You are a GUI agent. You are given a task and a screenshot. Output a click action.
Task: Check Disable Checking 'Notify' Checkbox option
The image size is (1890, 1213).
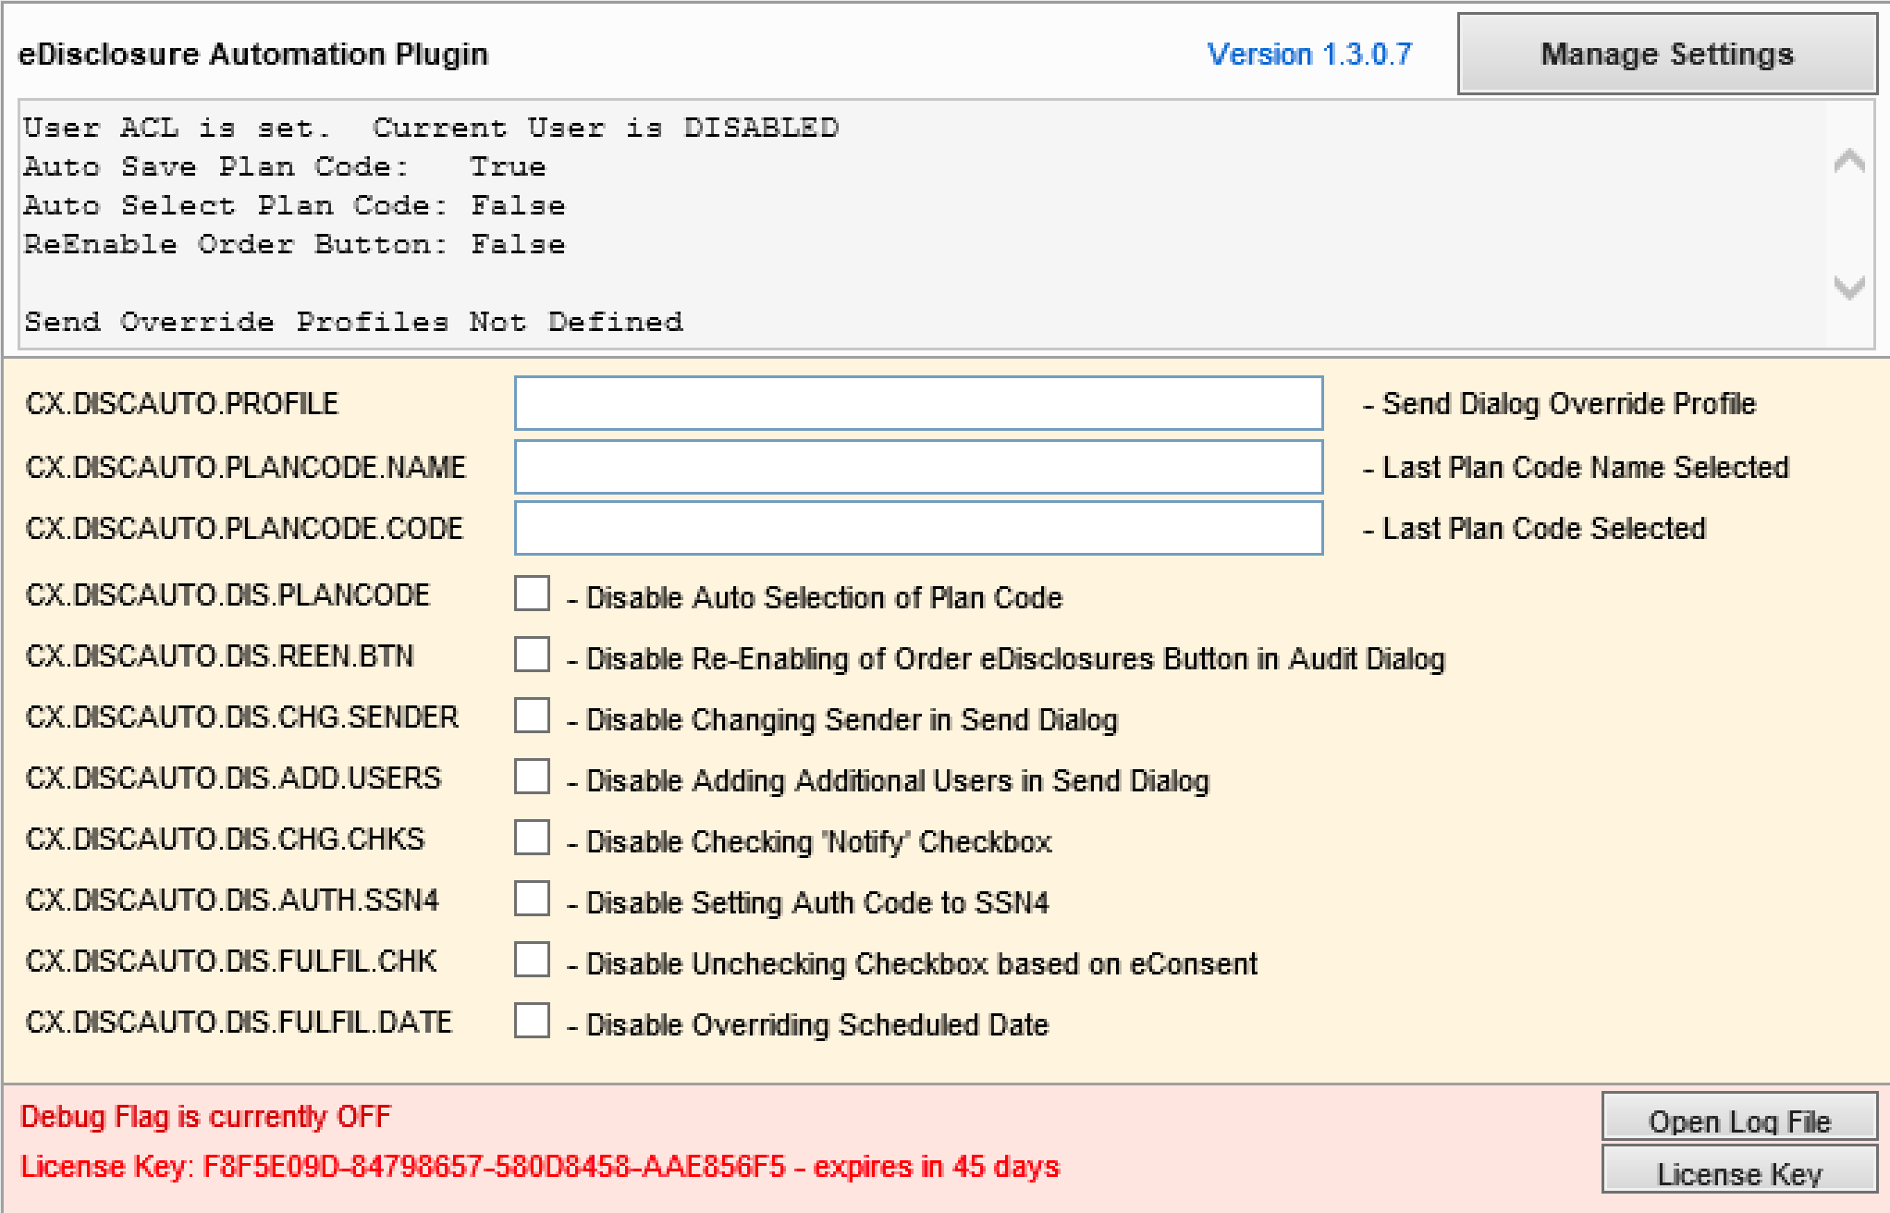(x=533, y=839)
